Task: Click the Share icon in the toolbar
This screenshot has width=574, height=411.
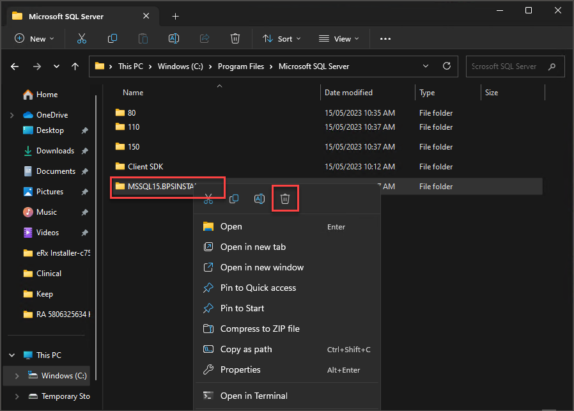Action: click(205, 38)
